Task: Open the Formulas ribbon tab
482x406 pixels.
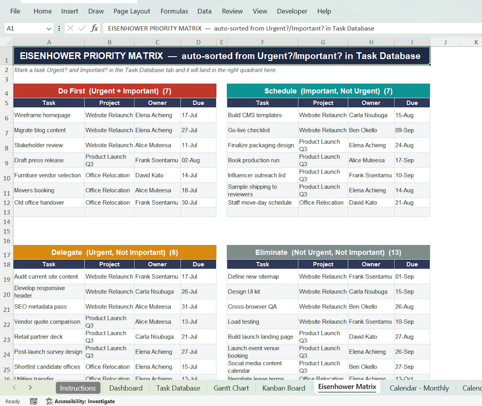Action: (x=174, y=11)
